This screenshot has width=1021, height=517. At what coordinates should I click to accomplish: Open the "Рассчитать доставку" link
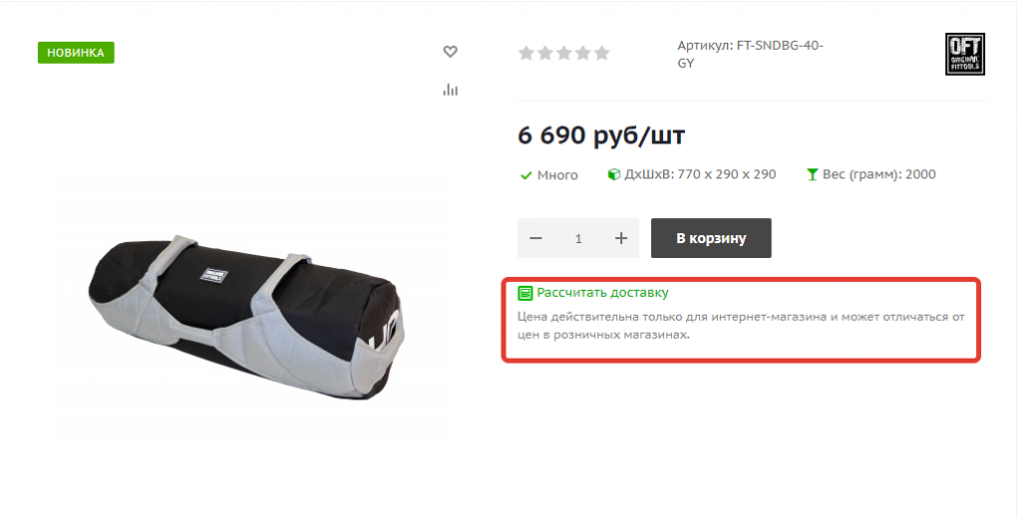tap(602, 293)
